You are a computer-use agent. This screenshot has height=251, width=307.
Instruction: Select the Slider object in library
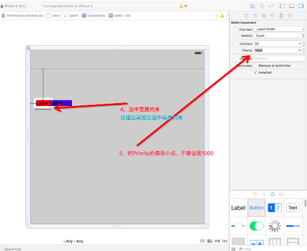pos(238,226)
